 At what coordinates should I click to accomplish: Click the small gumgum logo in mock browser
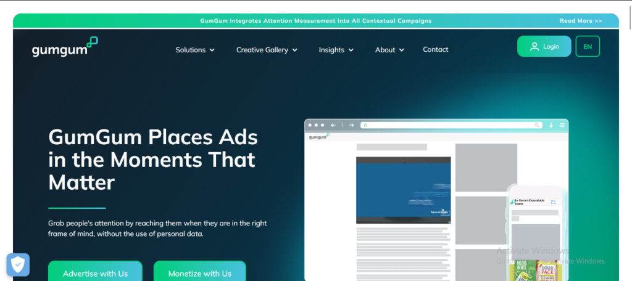tap(319, 136)
